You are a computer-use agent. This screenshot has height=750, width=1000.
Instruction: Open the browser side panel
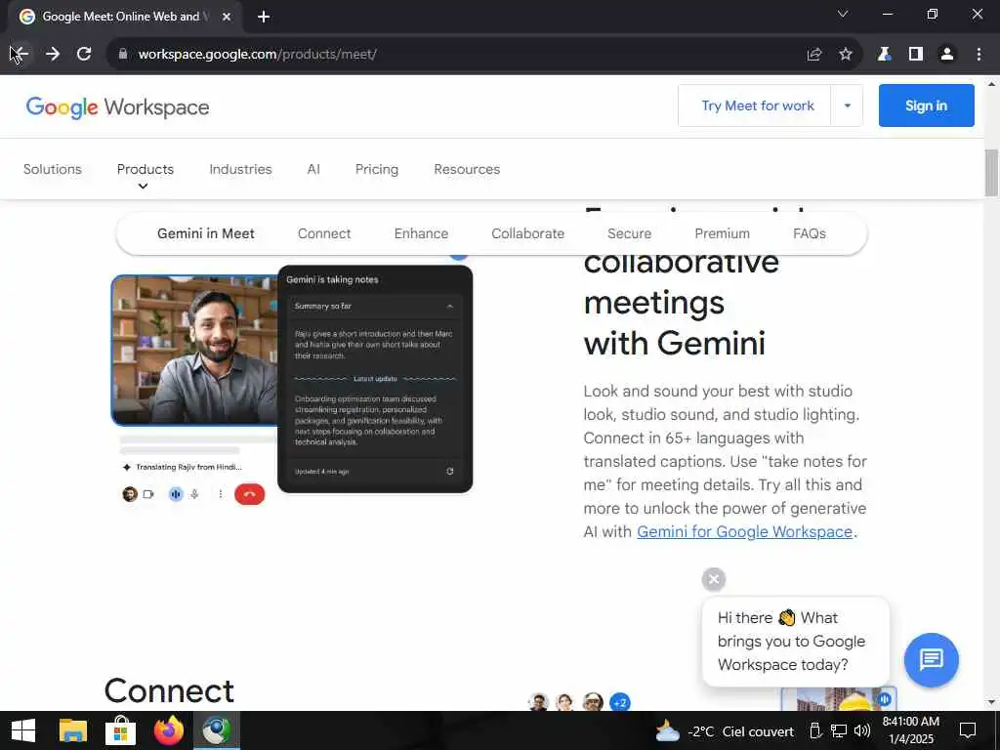click(x=916, y=55)
